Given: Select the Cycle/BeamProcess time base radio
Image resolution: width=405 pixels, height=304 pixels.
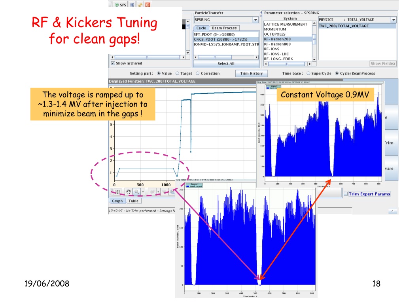Looking at the screenshot, I should point(337,73).
